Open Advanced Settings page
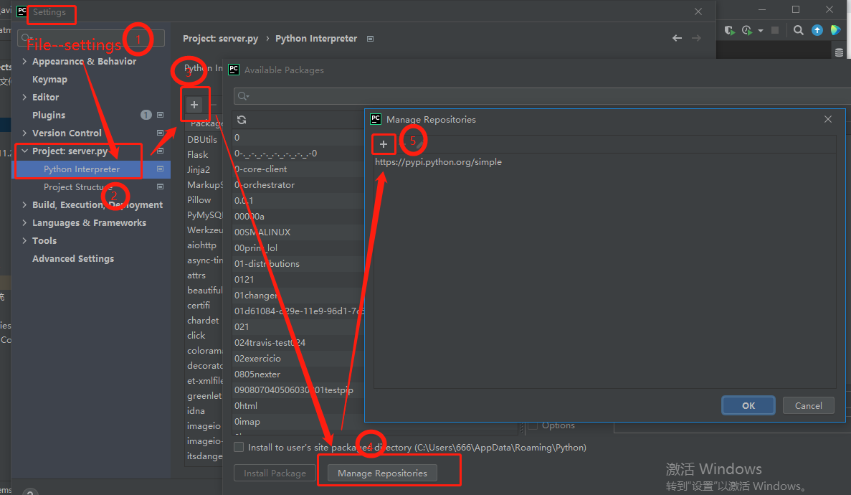Viewport: 851px width, 495px height. (x=73, y=259)
